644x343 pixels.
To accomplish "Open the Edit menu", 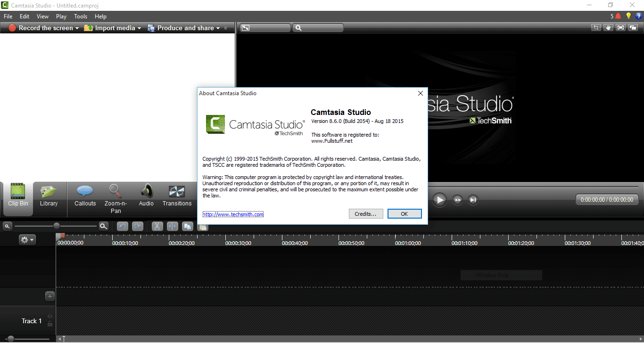I will click(x=25, y=16).
